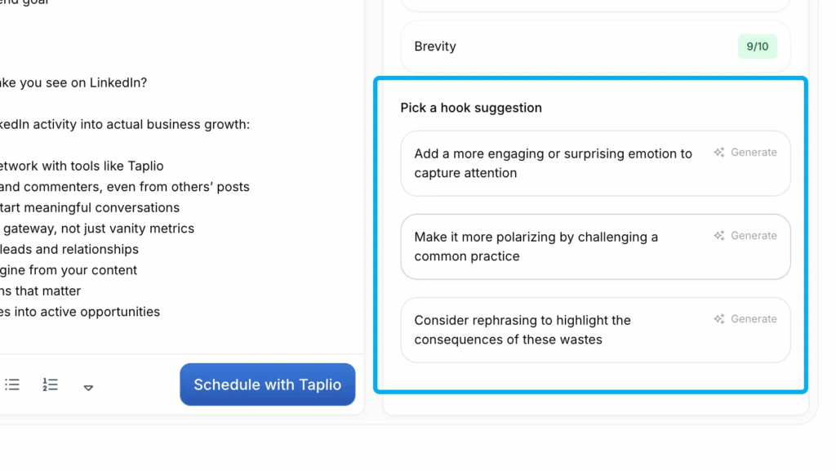Click the "Pick a hook suggestion" heading

(471, 108)
